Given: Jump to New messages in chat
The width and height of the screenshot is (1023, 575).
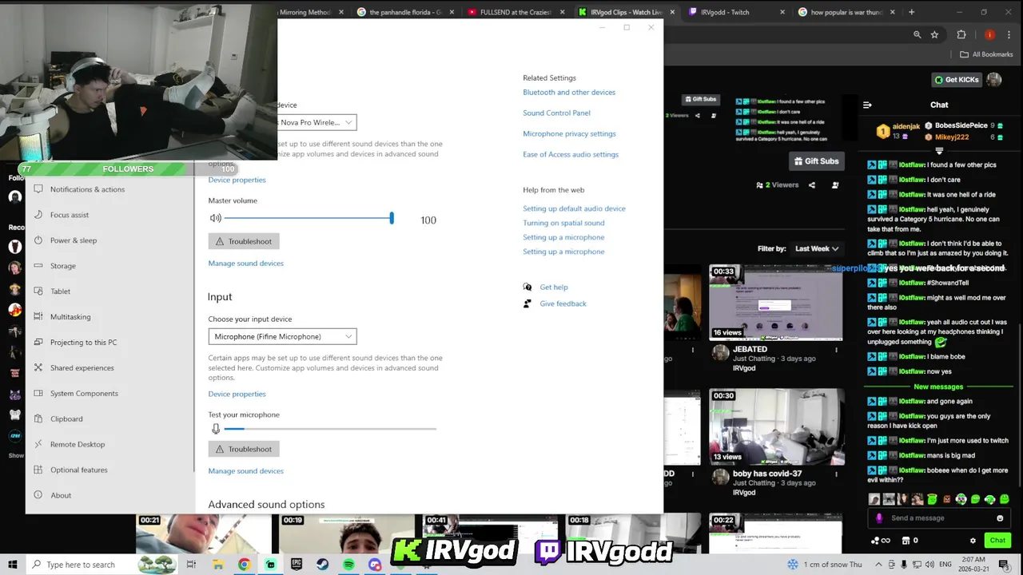Looking at the screenshot, I should click(x=938, y=387).
